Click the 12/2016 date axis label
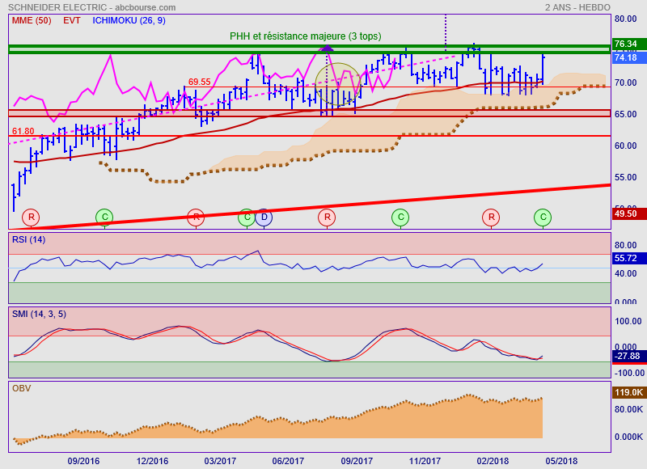647x469 pixels. click(x=152, y=461)
